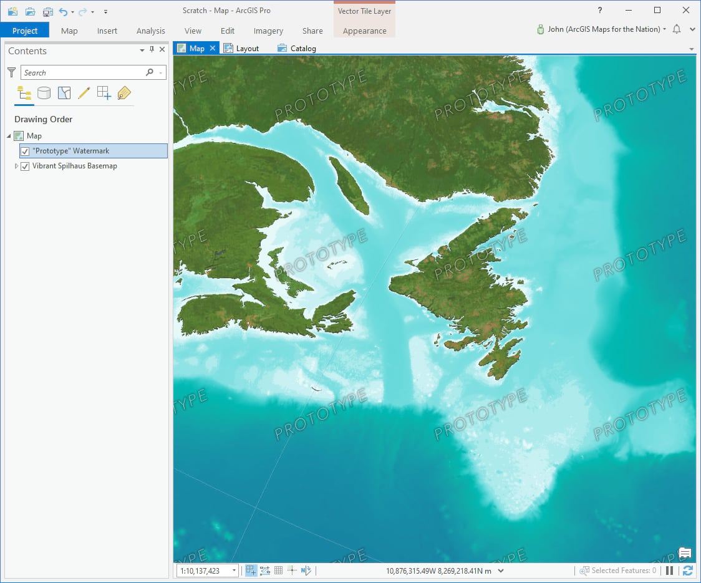701x583 pixels.
Task: Expand the Vibrant Spilhaus Basemap layer
Action: (x=17, y=166)
